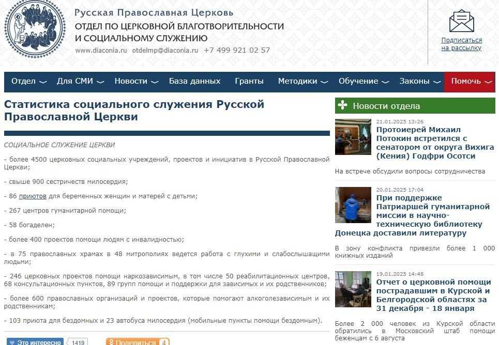This screenshot has height=345, width=499.
Task: Select the Для СМИ menu label
Action: tap(75, 81)
